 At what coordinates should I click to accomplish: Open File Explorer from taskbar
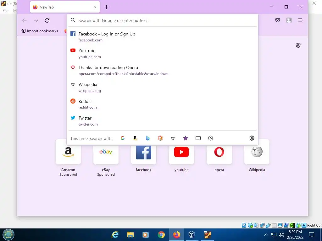click(130, 235)
